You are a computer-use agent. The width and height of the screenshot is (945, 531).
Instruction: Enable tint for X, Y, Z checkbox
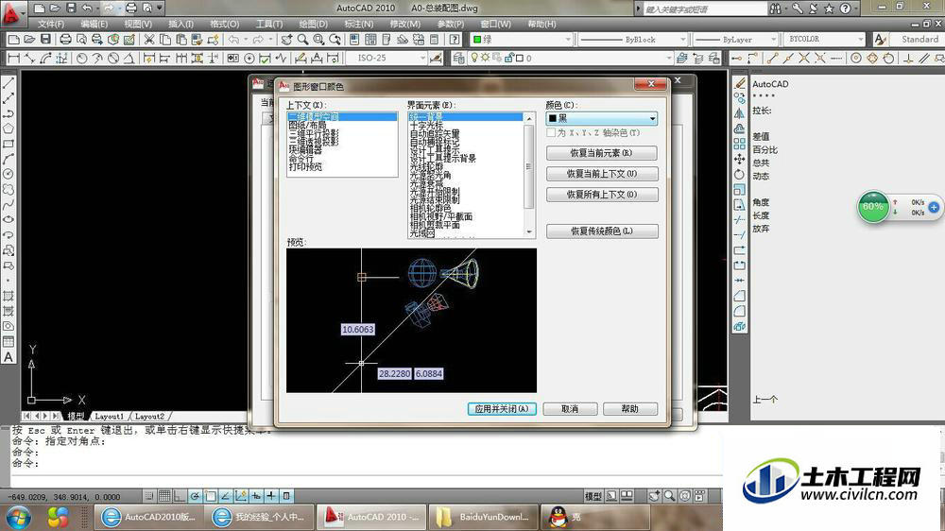pos(551,132)
